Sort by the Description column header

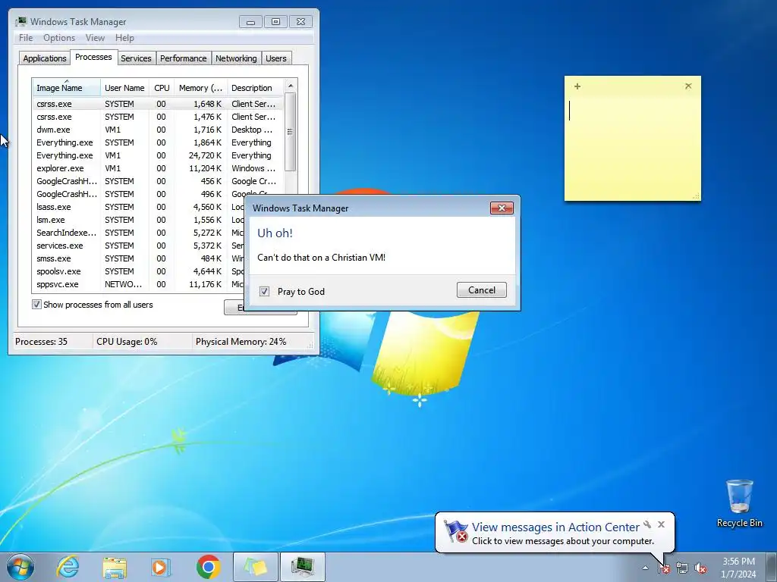point(255,88)
